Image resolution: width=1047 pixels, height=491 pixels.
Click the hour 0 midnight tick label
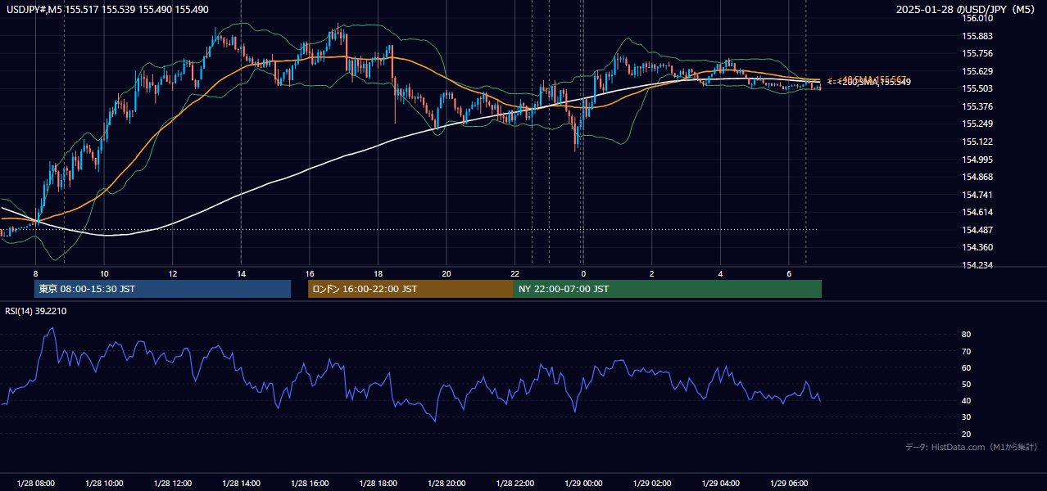(583, 273)
